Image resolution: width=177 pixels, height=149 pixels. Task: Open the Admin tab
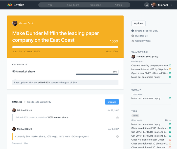pos(118,5)
